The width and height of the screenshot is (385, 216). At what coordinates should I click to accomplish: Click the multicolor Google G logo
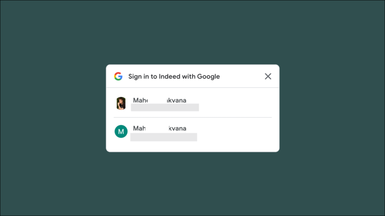pos(118,76)
